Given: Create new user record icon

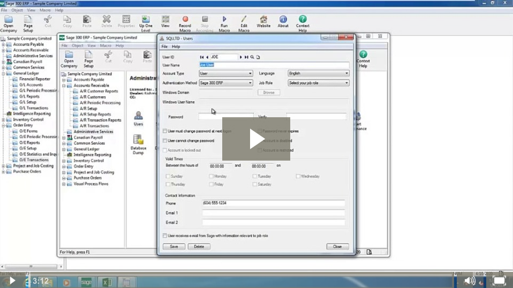Looking at the screenshot, I should [x=258, y=57].
